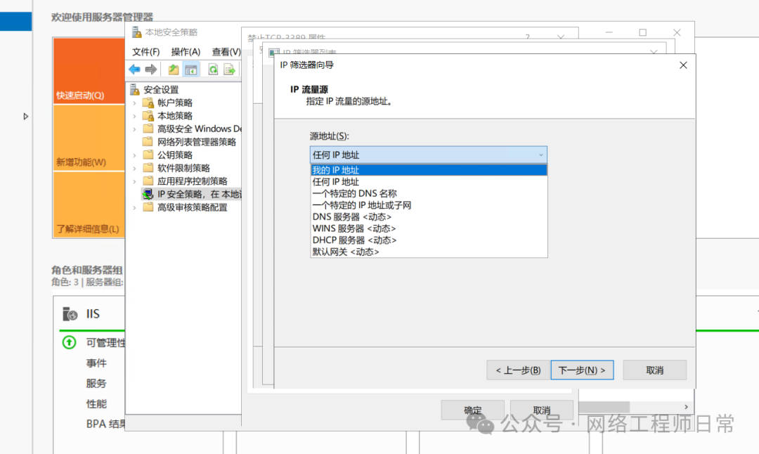Expand the 公钥策略 tree node
The image size is (759, 454).
(x=134, y=155)
